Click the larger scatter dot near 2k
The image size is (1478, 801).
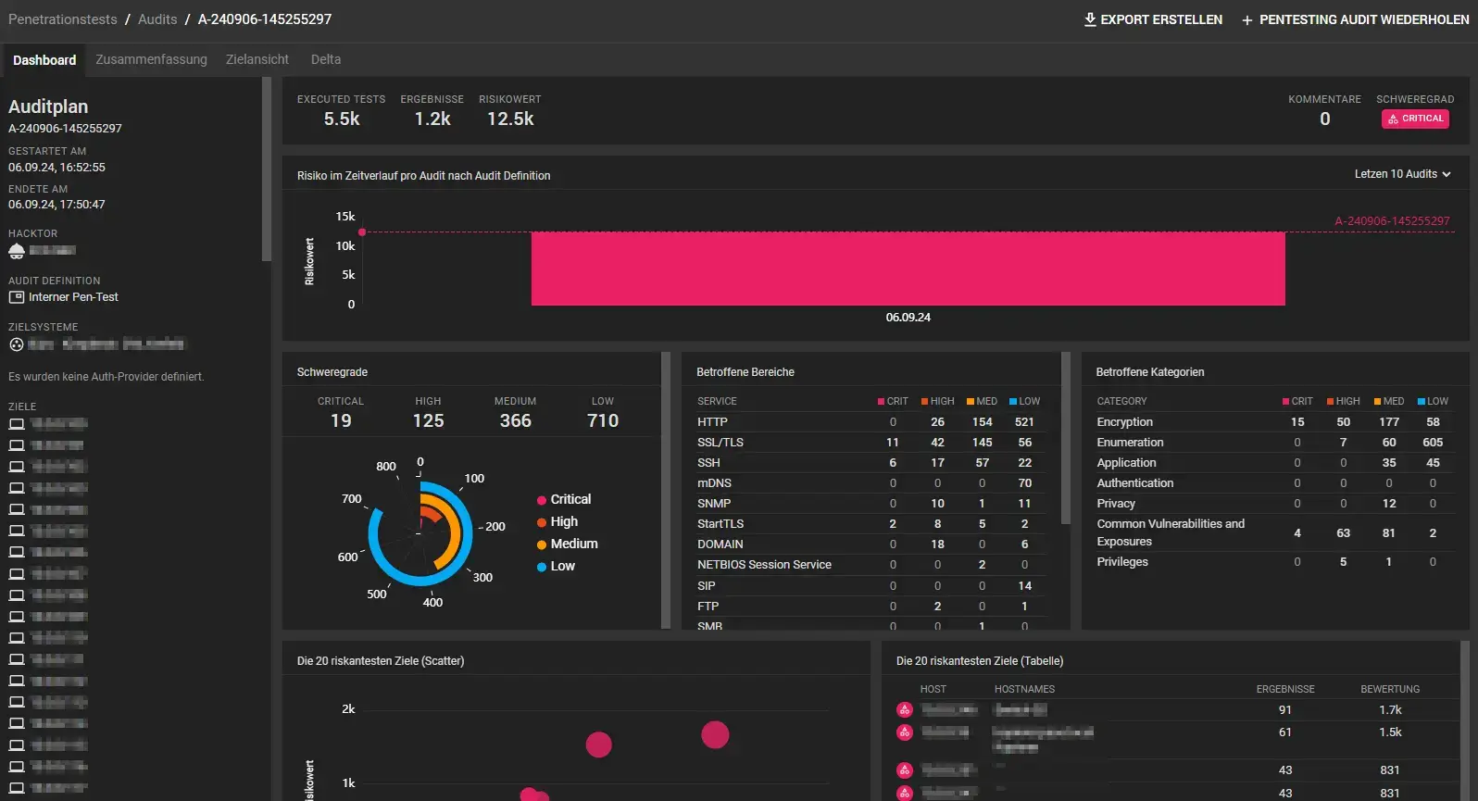715,735
